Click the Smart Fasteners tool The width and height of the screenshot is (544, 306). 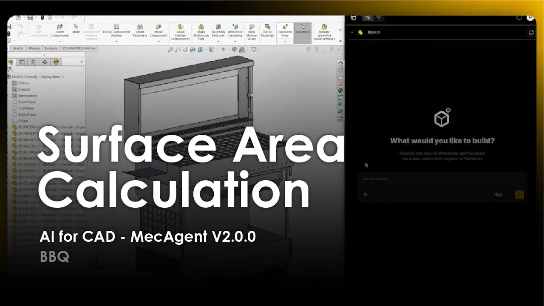tap(140, 31)
